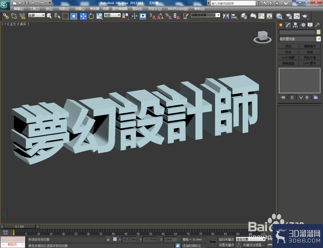Open the 3ds Max application menu logo
Screen dimensions: 323x248
(x=4, y=5)
